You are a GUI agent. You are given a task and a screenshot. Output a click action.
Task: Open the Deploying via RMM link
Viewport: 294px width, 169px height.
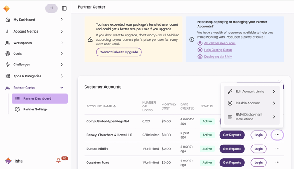pos(218,56)
